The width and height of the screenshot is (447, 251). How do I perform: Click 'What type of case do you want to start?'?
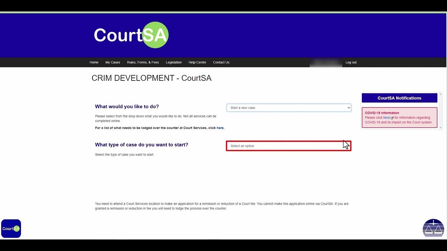point(141,145)
